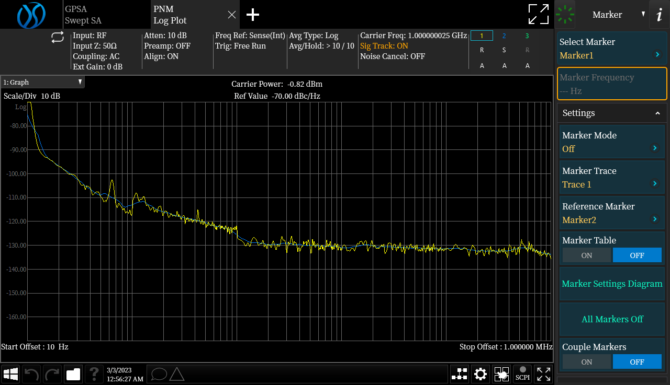Set Marker Table to OFF
The image size is (670, 385).
click(x=636, y=255)
